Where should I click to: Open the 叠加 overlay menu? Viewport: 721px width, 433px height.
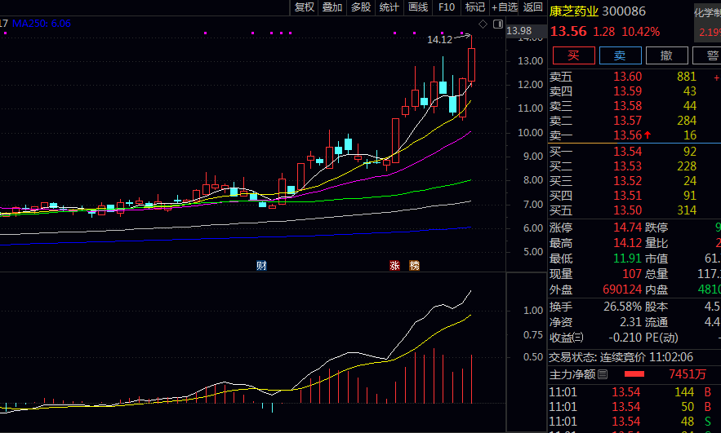point(332,7)
